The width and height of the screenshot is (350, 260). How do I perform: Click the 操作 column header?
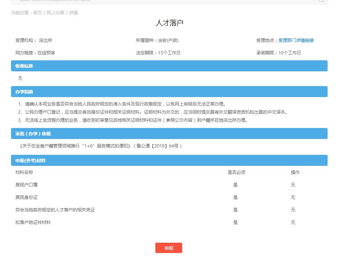coord(295,172)
